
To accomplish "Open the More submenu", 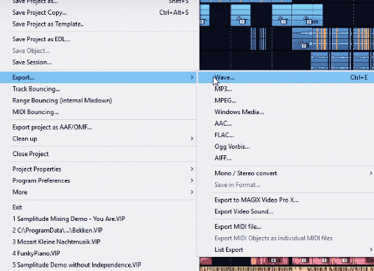I will click(x=191, y=192).
